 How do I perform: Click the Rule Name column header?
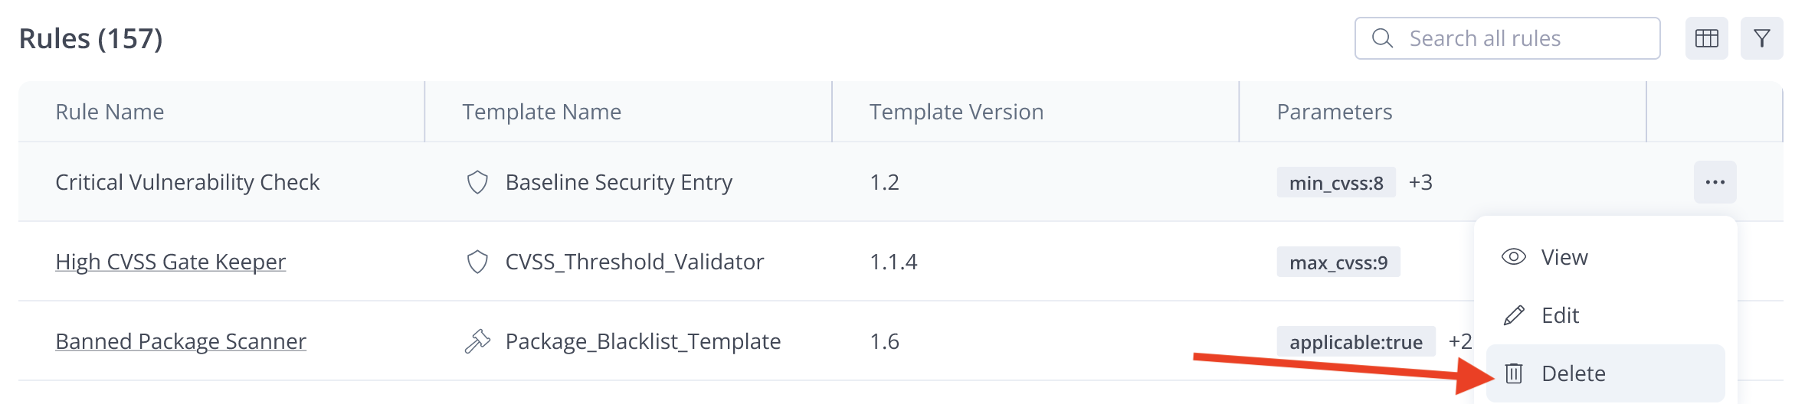point(110,112)
